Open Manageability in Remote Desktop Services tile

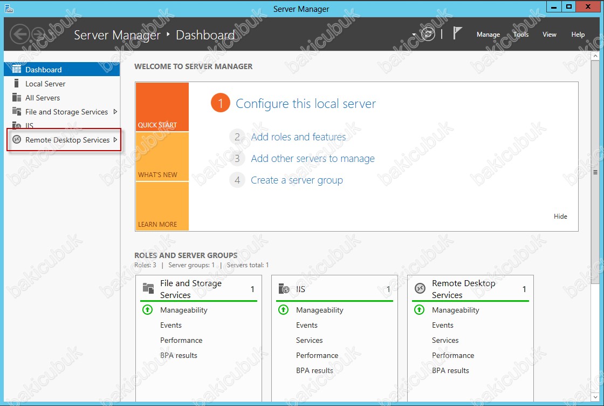point(456,310)
